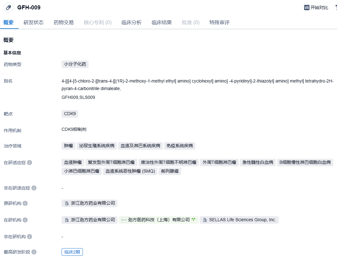This screenshot has width=337, height=262.
Task: Open the 临床结果 tab
Action: 162,23
